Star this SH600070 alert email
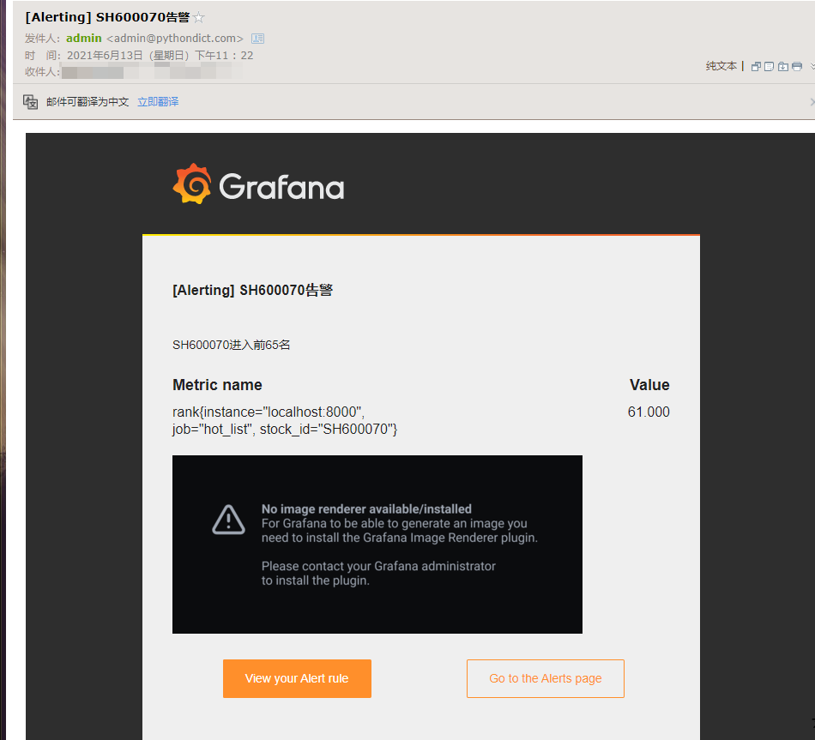This screenshot has height=740, width=815. click(x=198, y=18)
